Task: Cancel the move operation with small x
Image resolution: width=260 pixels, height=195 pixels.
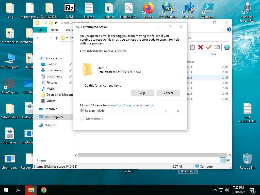Action: click(178, 111)
